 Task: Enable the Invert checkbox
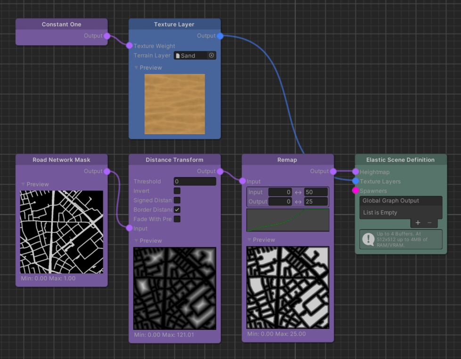[x=177, y=191]
